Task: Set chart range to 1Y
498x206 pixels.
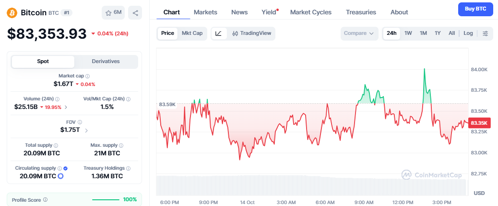Action: [438, 33]
